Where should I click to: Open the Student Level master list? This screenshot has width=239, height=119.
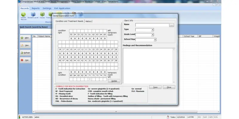coord(33,15)
